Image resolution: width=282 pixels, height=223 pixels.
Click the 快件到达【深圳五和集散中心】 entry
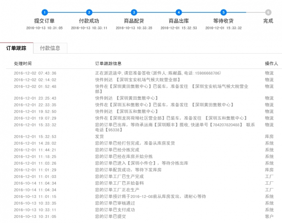(x=127, y=111)
